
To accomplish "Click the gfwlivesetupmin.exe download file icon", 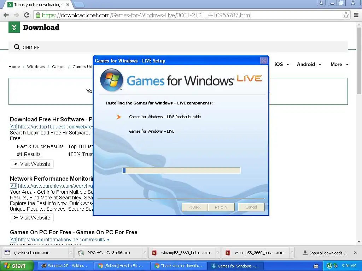I will (x=8, y=253).
